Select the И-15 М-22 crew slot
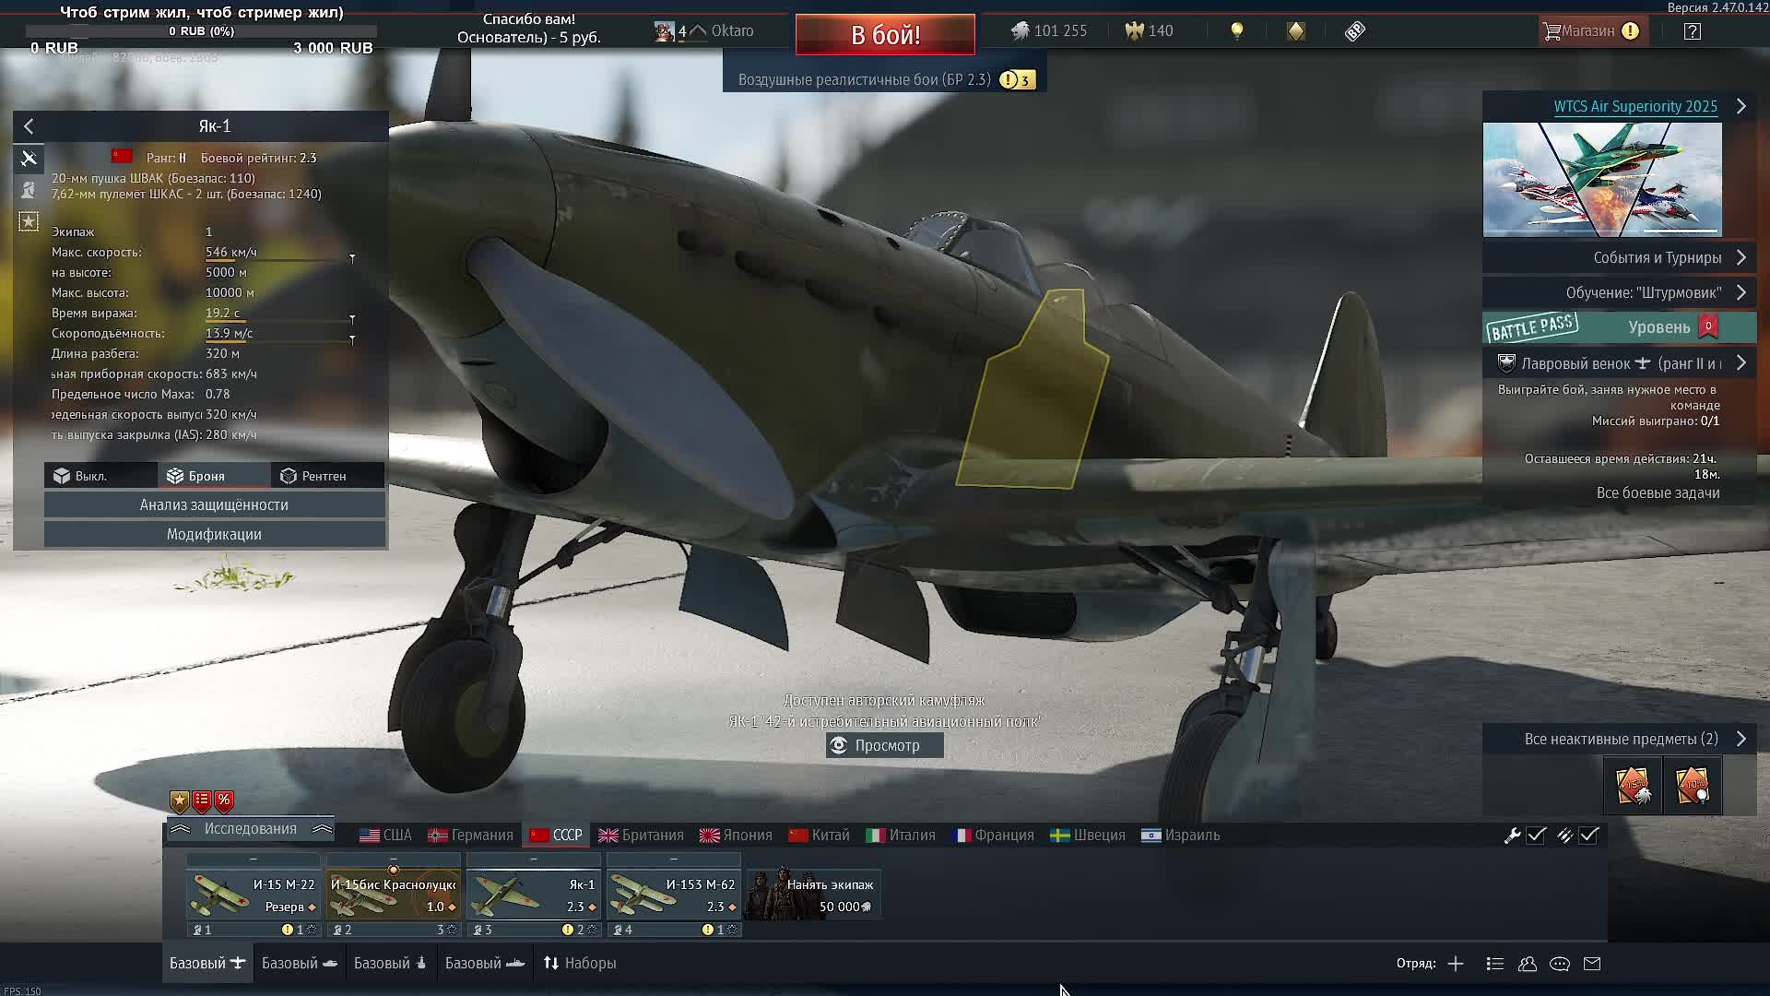 pyautogui.click(x=254, y=895)
